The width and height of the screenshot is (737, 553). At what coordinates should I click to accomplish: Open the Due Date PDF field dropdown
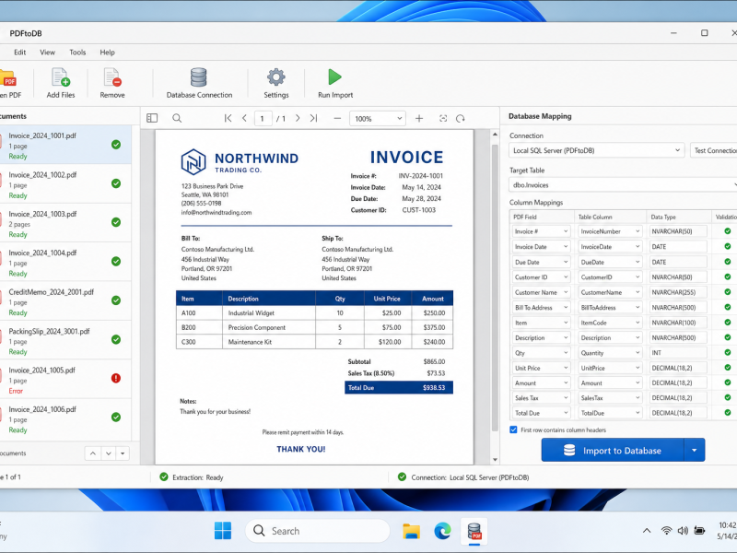pos(541,262)
